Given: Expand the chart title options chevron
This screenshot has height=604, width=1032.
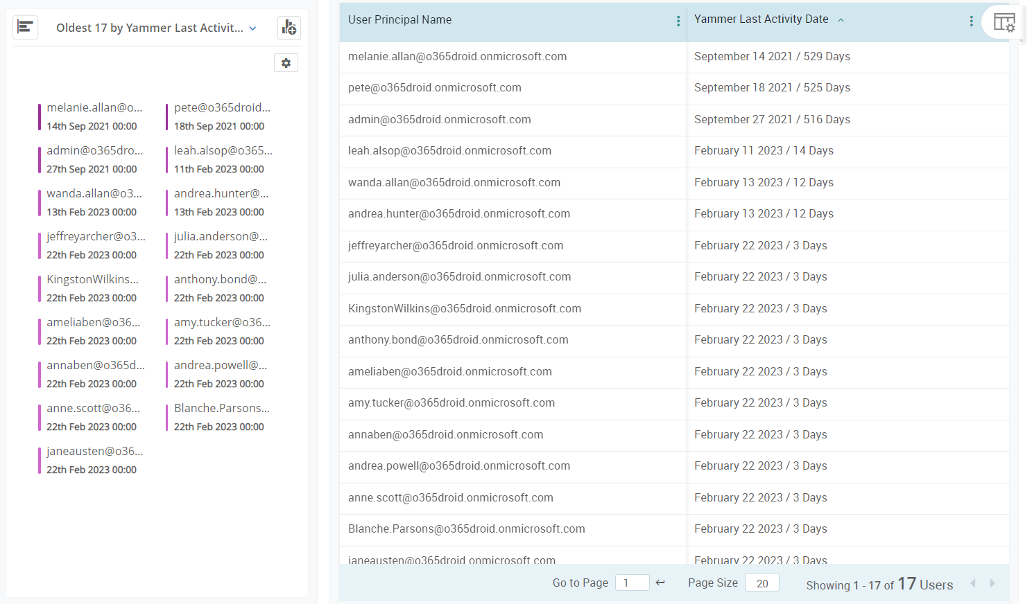Looking at the screenshot, I should point(255,29).
